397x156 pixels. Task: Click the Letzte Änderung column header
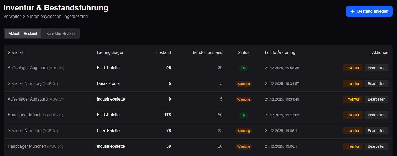click(280, 53)
